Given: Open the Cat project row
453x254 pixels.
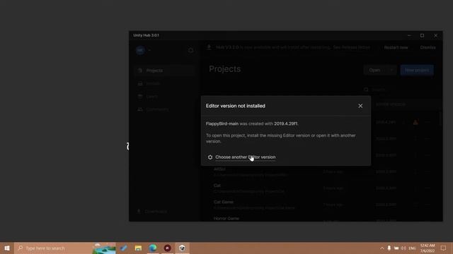Looking at the screenshot, I should click(x=321, y=188).
